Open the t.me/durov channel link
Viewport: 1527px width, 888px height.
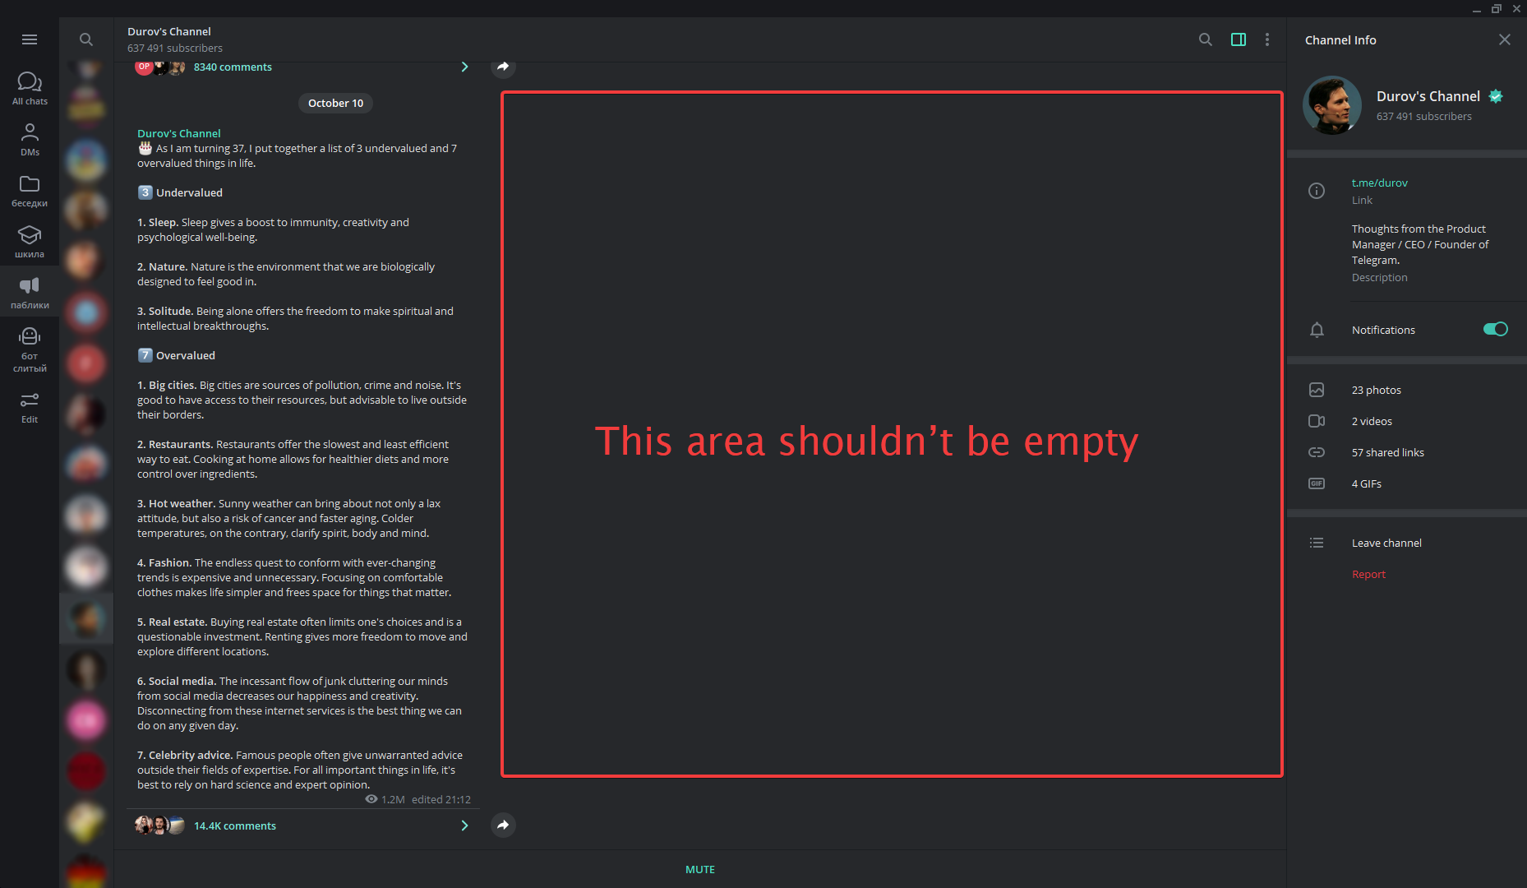[x=1380, y=183]
